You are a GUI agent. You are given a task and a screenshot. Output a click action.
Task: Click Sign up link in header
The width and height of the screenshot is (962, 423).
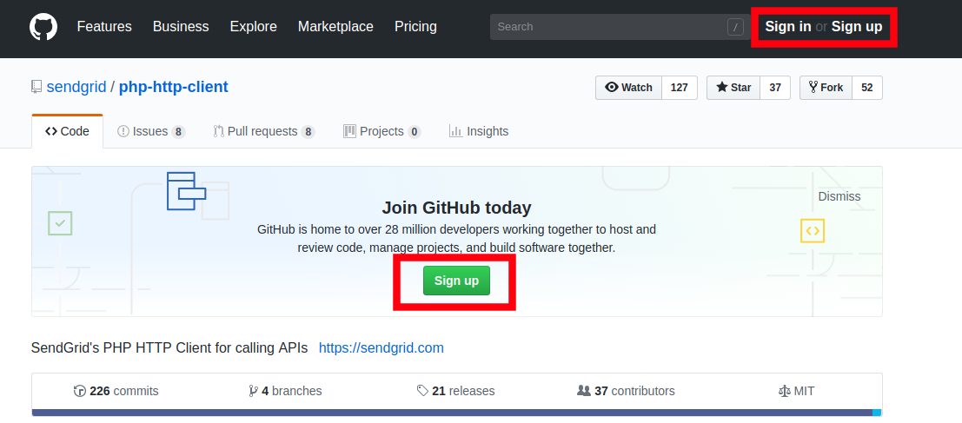(857, 27)
